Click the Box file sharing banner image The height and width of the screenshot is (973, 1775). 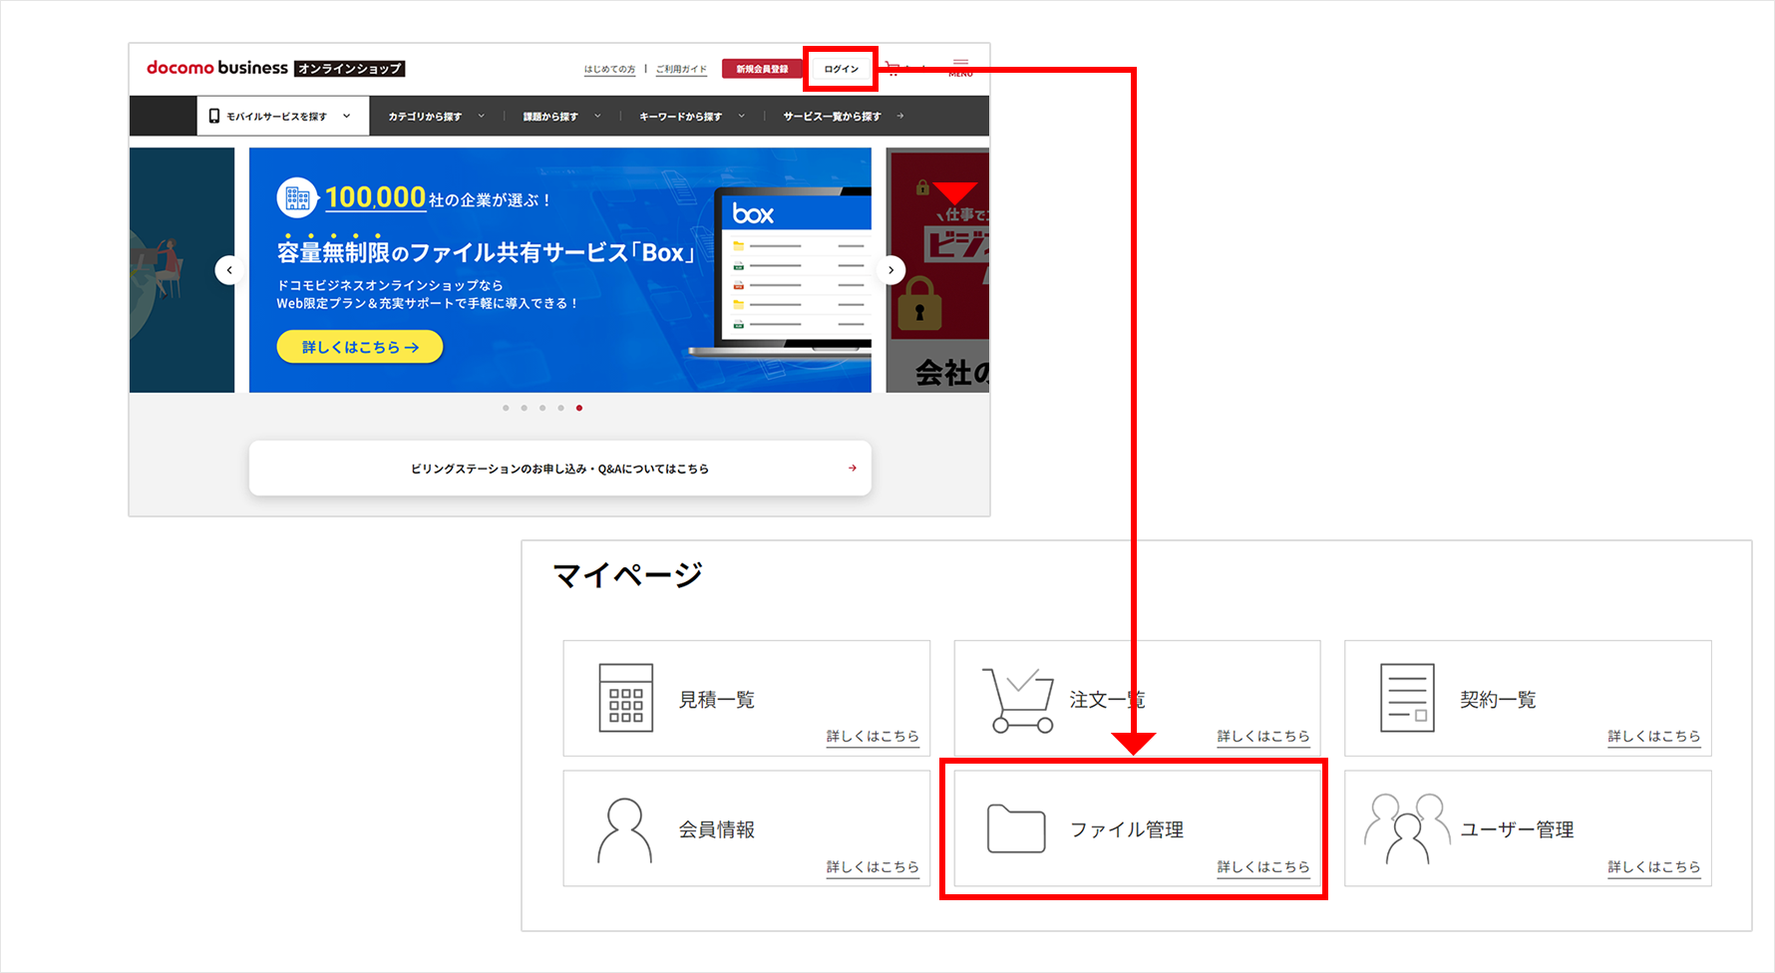(x=559, y=270)
